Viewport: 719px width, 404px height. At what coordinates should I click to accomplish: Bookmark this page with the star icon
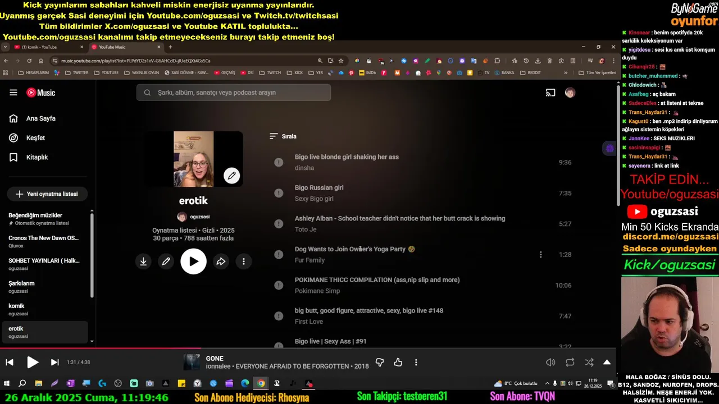coord(341,61)
